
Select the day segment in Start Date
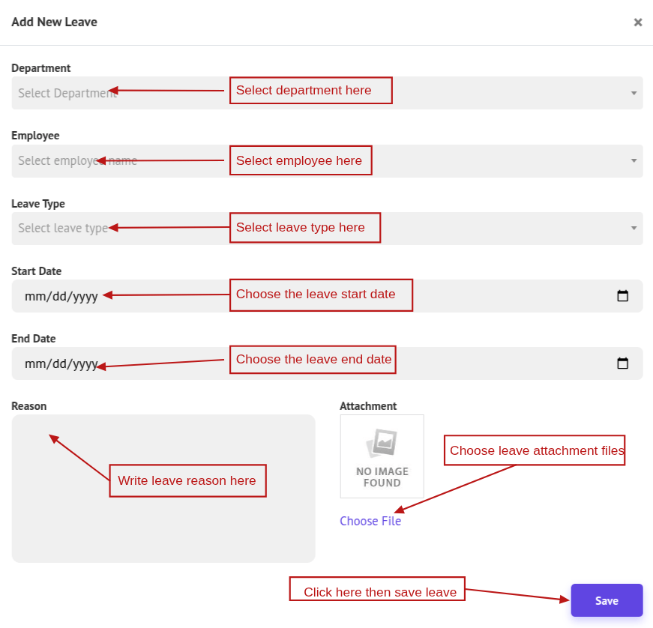pyautogui.click(x=57, y=297)
